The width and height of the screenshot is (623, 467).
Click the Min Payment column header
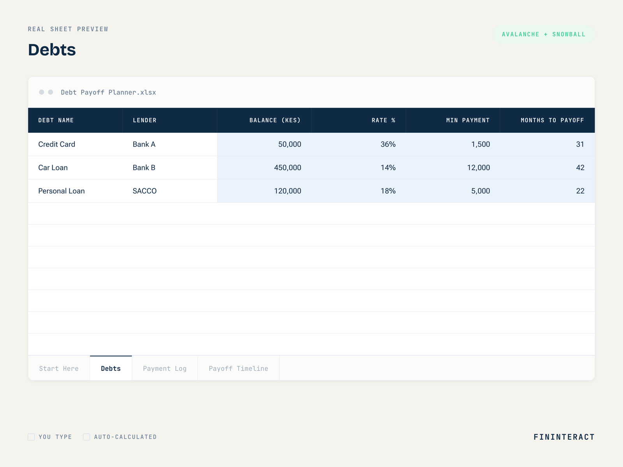click(453, 120)
